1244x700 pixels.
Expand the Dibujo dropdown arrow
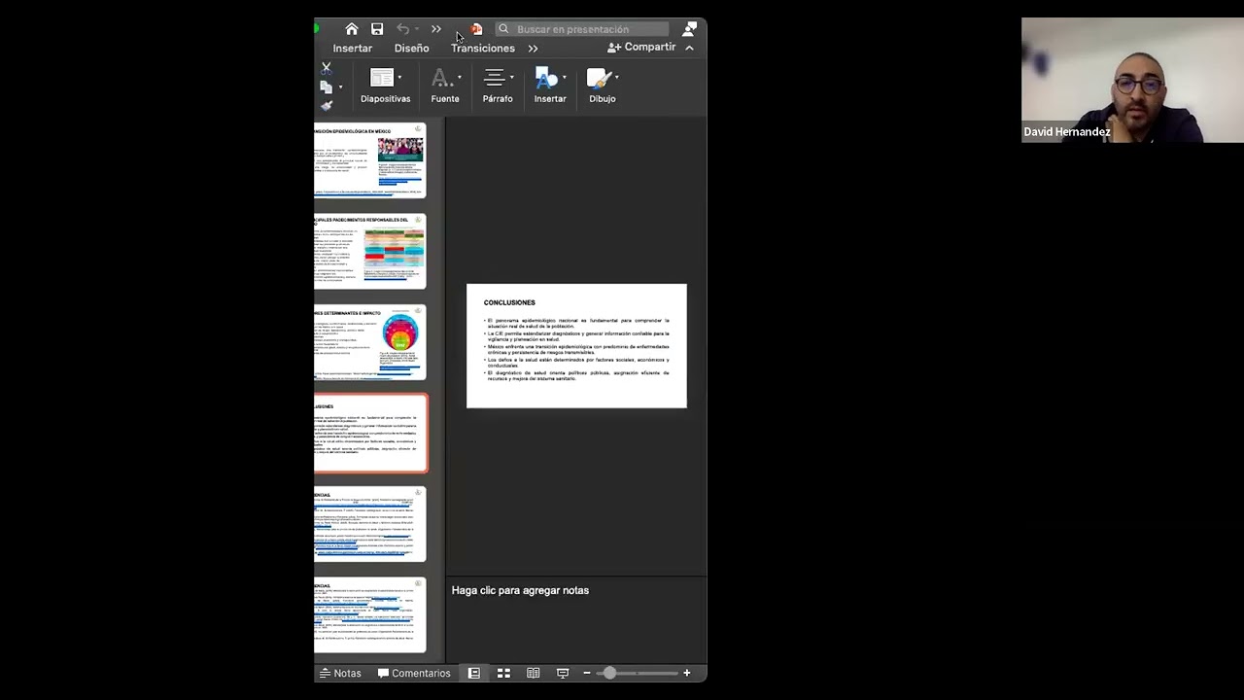616,78
